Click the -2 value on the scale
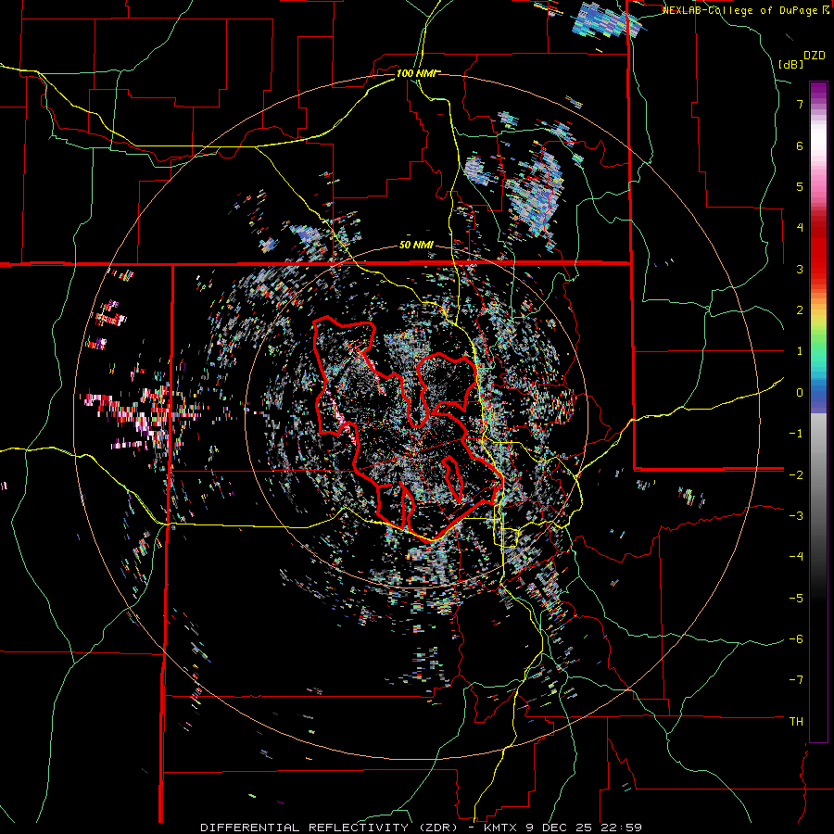Screen dimensions: 834x834 (796, 474)
